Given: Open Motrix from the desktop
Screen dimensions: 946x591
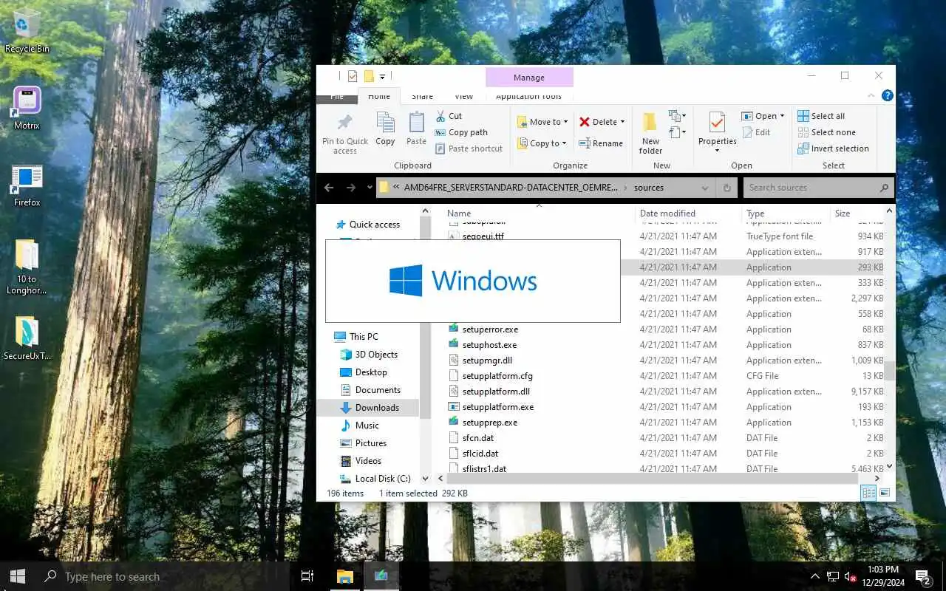Looking at the screenshot, I should 27,107.
